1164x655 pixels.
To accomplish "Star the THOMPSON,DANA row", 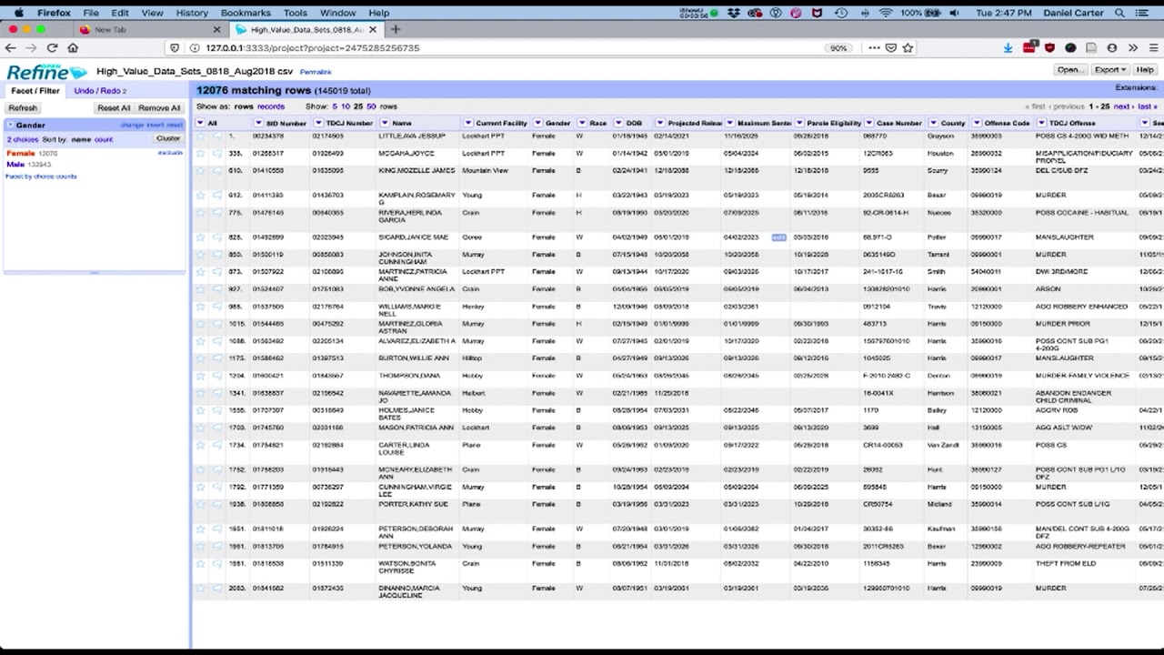I will [x=201, y=376].
